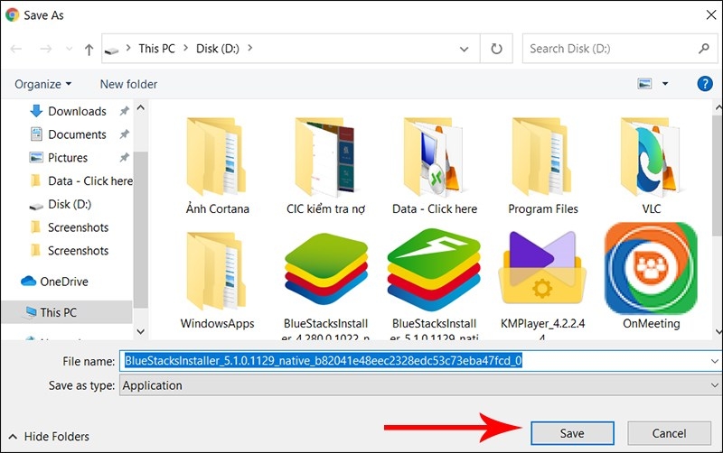Unpin Documents using its pin icon
This screenshot has width=723, height=453.
click(124, 134)
